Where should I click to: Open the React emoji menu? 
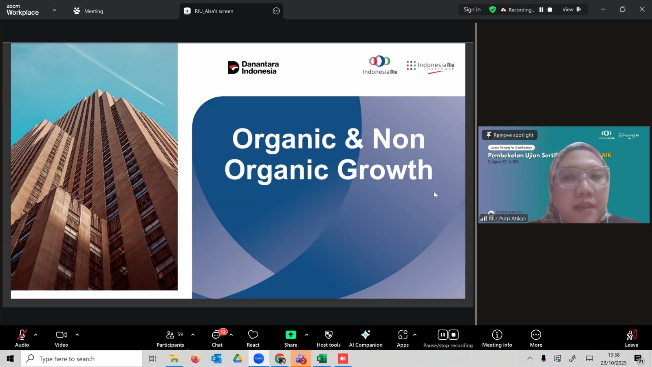(x=253, y=338)
